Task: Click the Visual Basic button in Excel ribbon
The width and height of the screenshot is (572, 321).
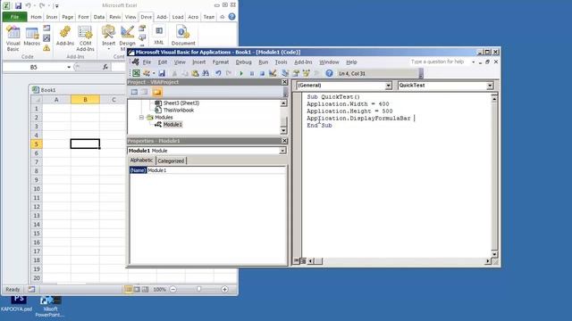Action: [13, 38]
